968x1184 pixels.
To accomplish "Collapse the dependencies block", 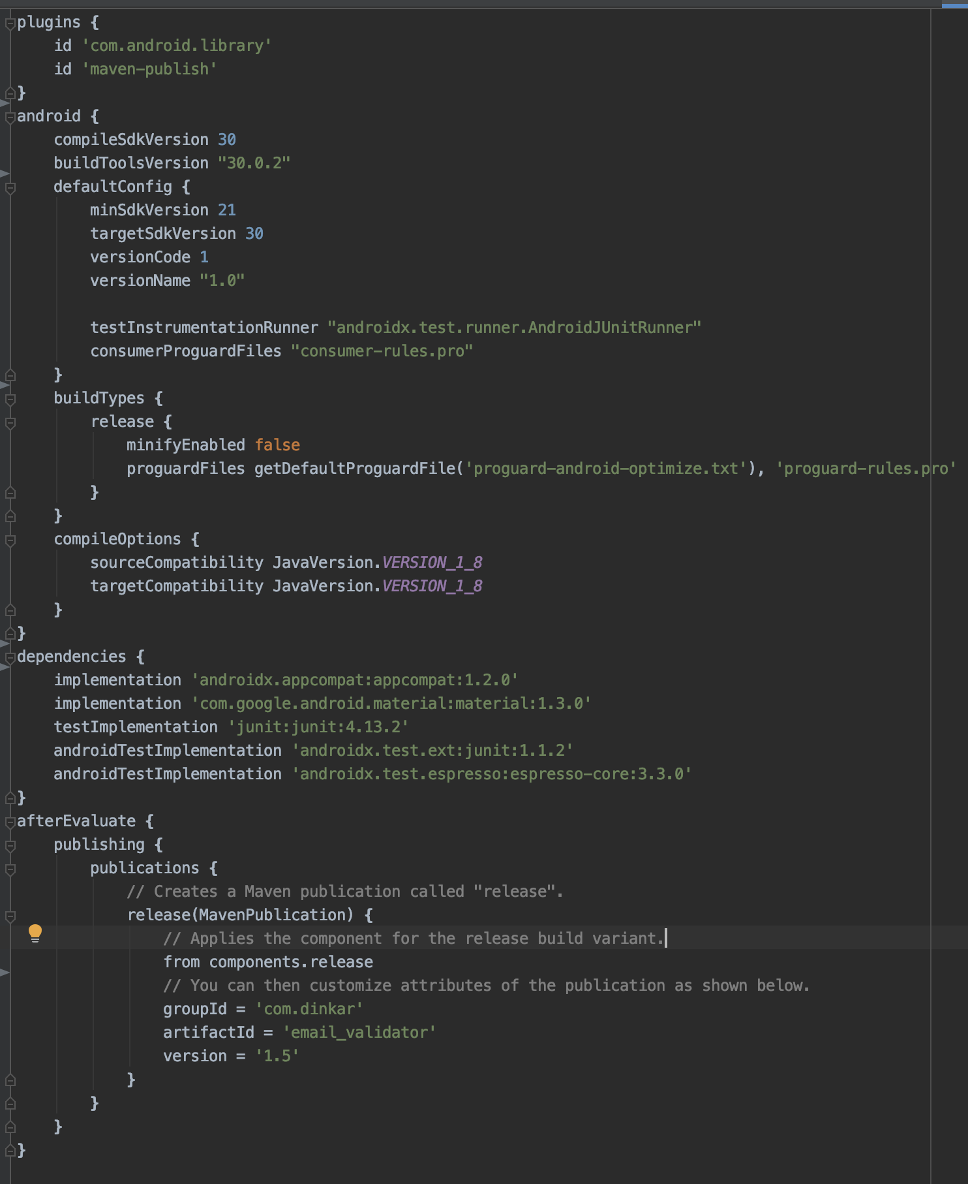I will (x=10, y=658).
